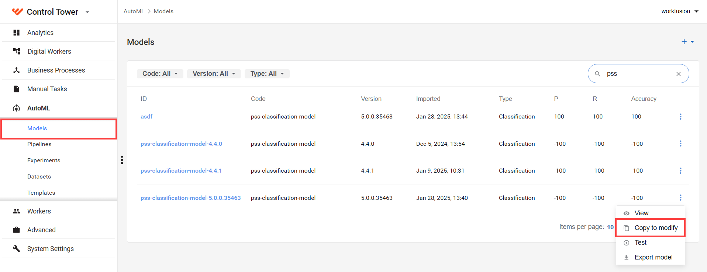
Task: Open the pss-classification-model-5.0.0.35463 link
Action: click(x=191, y=198)
